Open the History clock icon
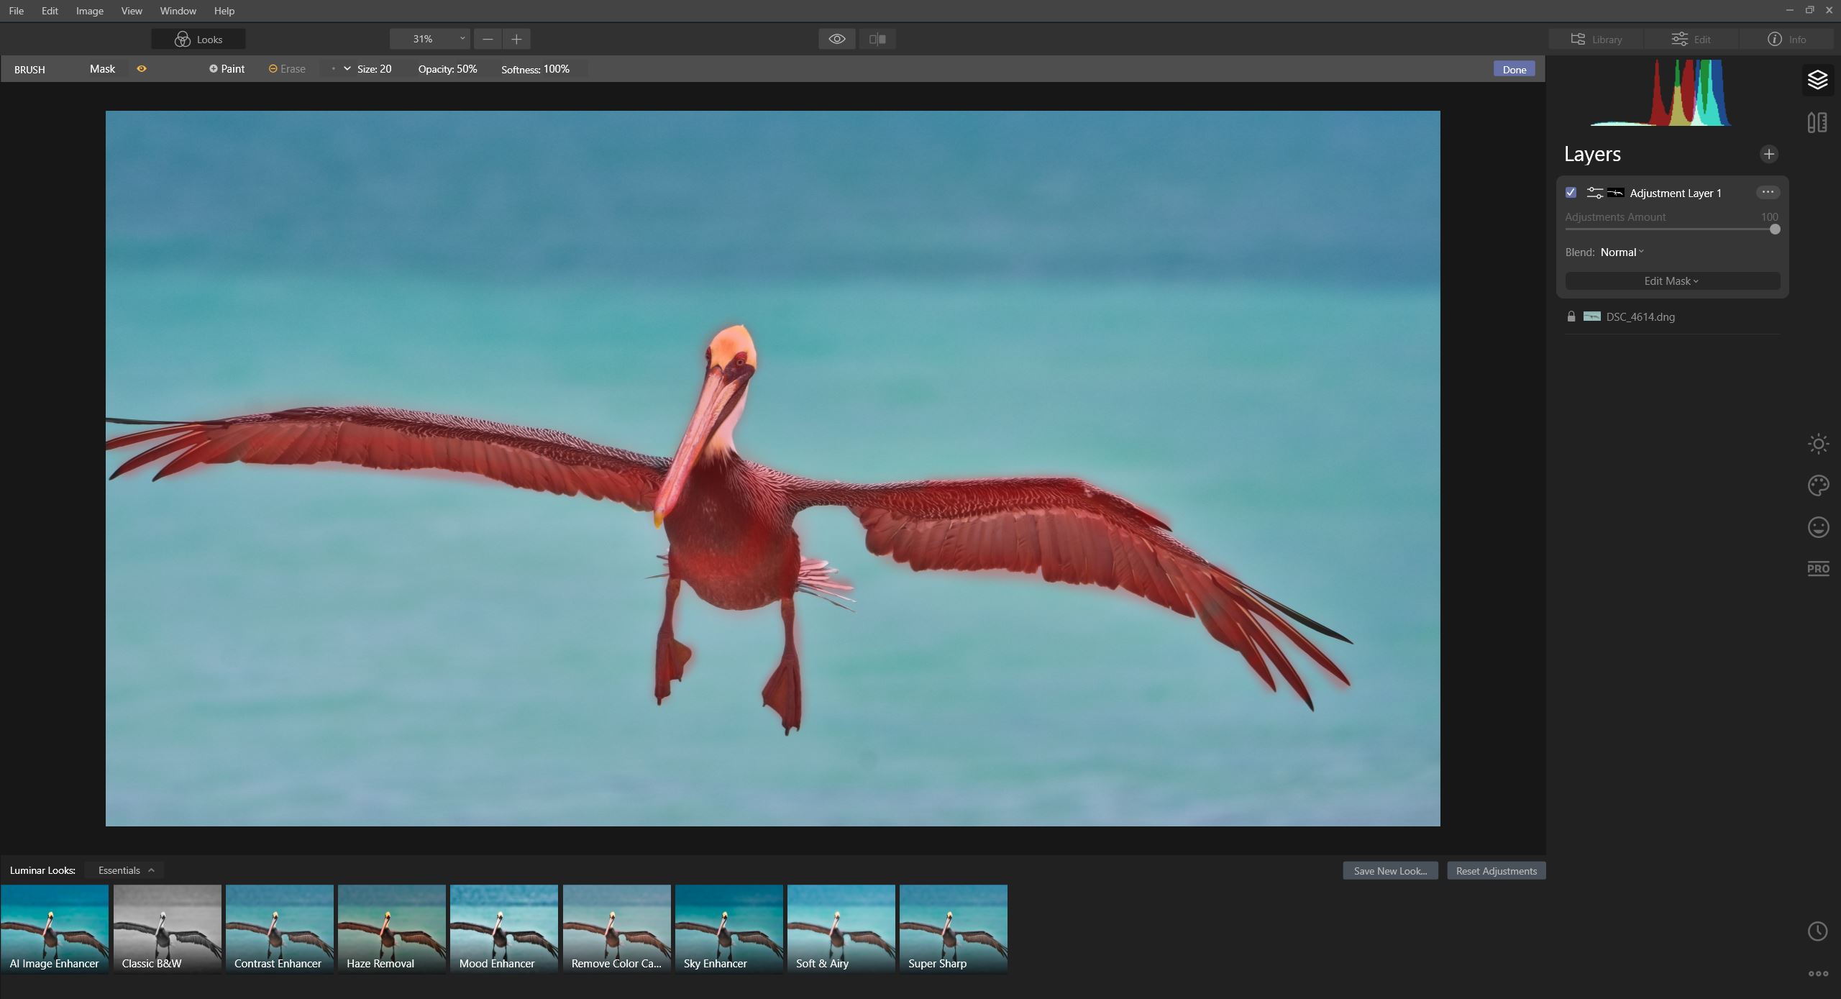 coord(1817,931)
